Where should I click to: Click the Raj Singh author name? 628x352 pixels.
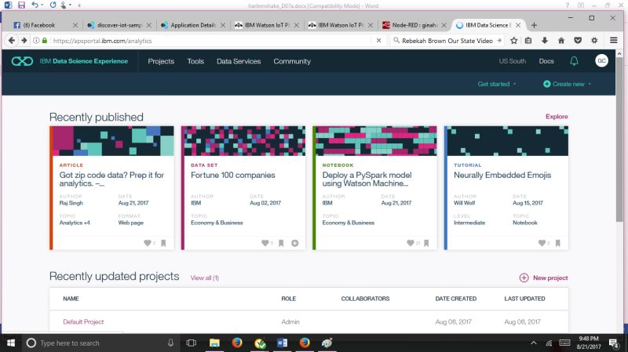(71, 203)
